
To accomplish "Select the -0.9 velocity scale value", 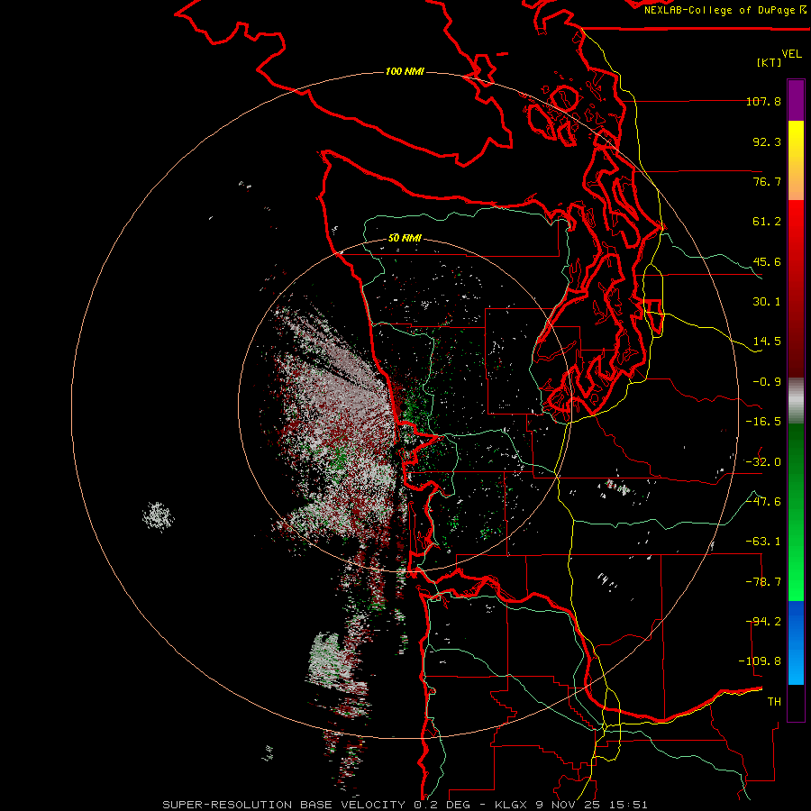I will point(767,382).
